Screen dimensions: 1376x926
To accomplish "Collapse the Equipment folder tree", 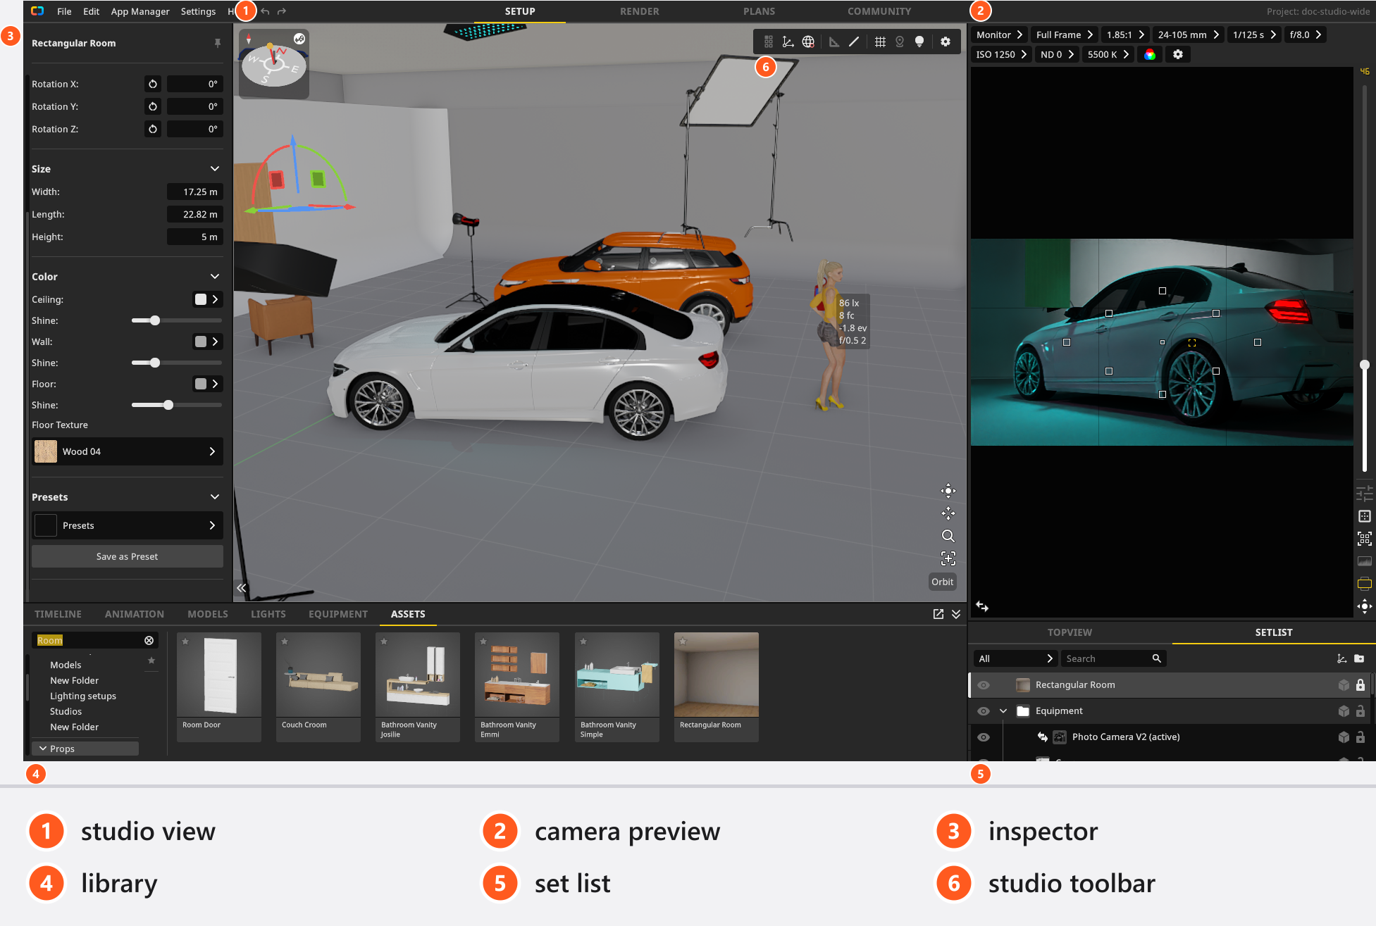I will [x=1003, y=711].
